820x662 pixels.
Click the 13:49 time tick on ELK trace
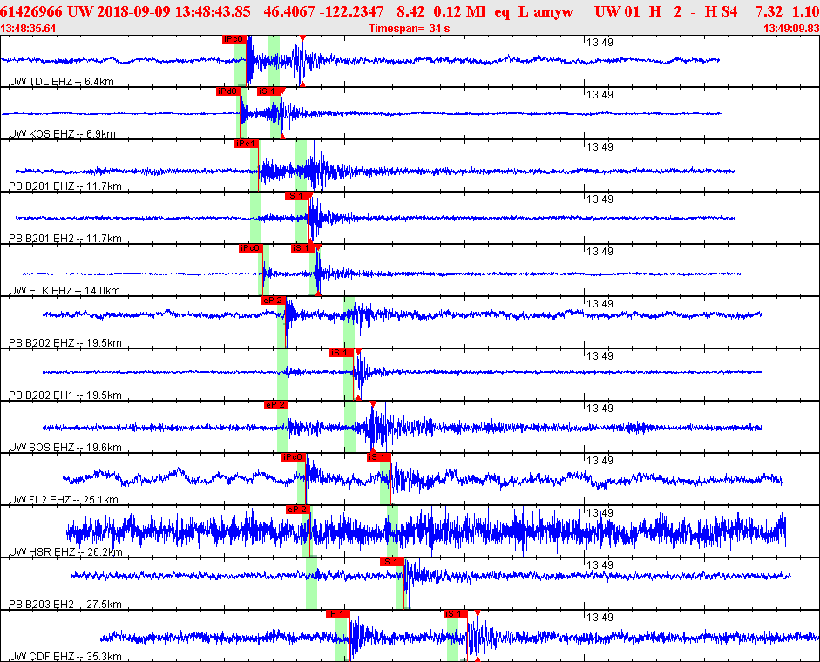[600, 252]
